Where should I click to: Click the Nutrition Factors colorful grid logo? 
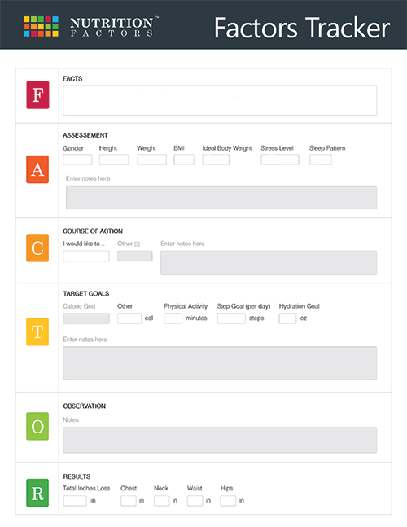tap(41, 26)
